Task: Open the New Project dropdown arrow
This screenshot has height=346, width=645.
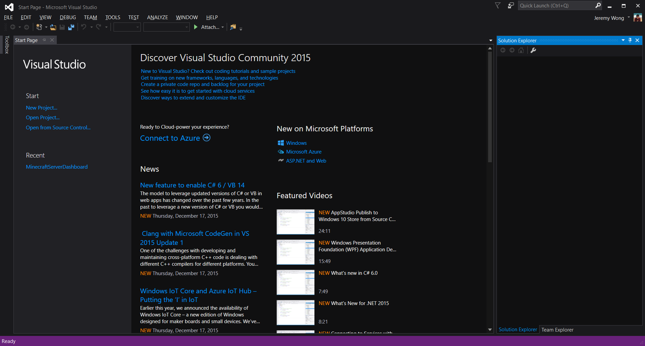Action: pos(46,27)
